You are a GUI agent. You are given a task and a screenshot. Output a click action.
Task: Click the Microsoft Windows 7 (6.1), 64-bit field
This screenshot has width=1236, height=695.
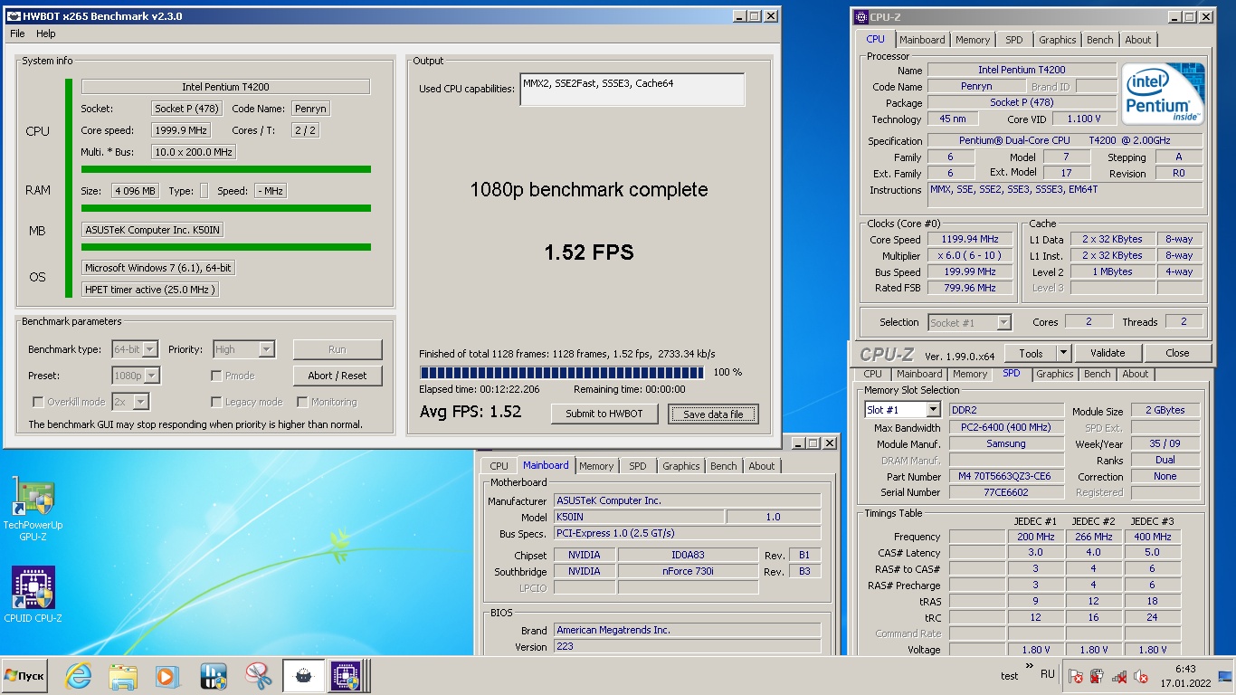pyautogui.click(x=158, y=268)
